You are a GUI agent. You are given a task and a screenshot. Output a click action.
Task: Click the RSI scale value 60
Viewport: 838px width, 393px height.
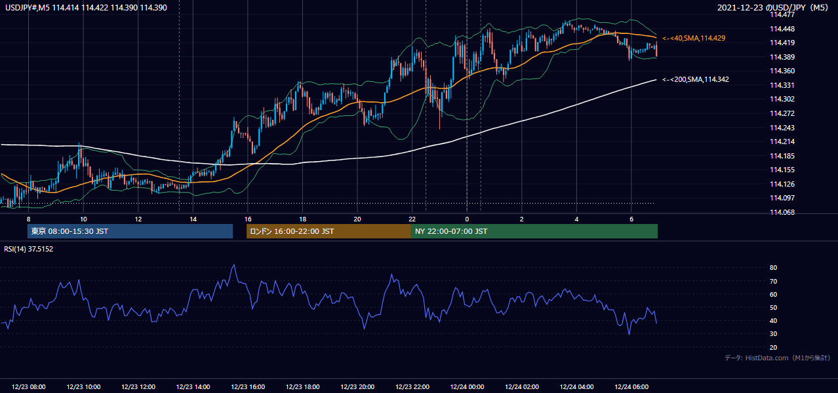(773, 294)
